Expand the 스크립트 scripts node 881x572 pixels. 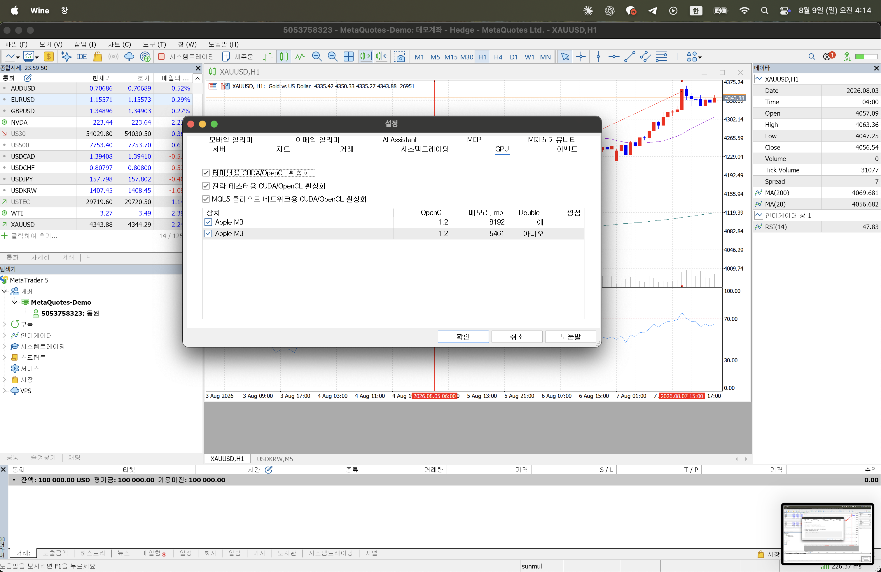click(x=4, y=357)
